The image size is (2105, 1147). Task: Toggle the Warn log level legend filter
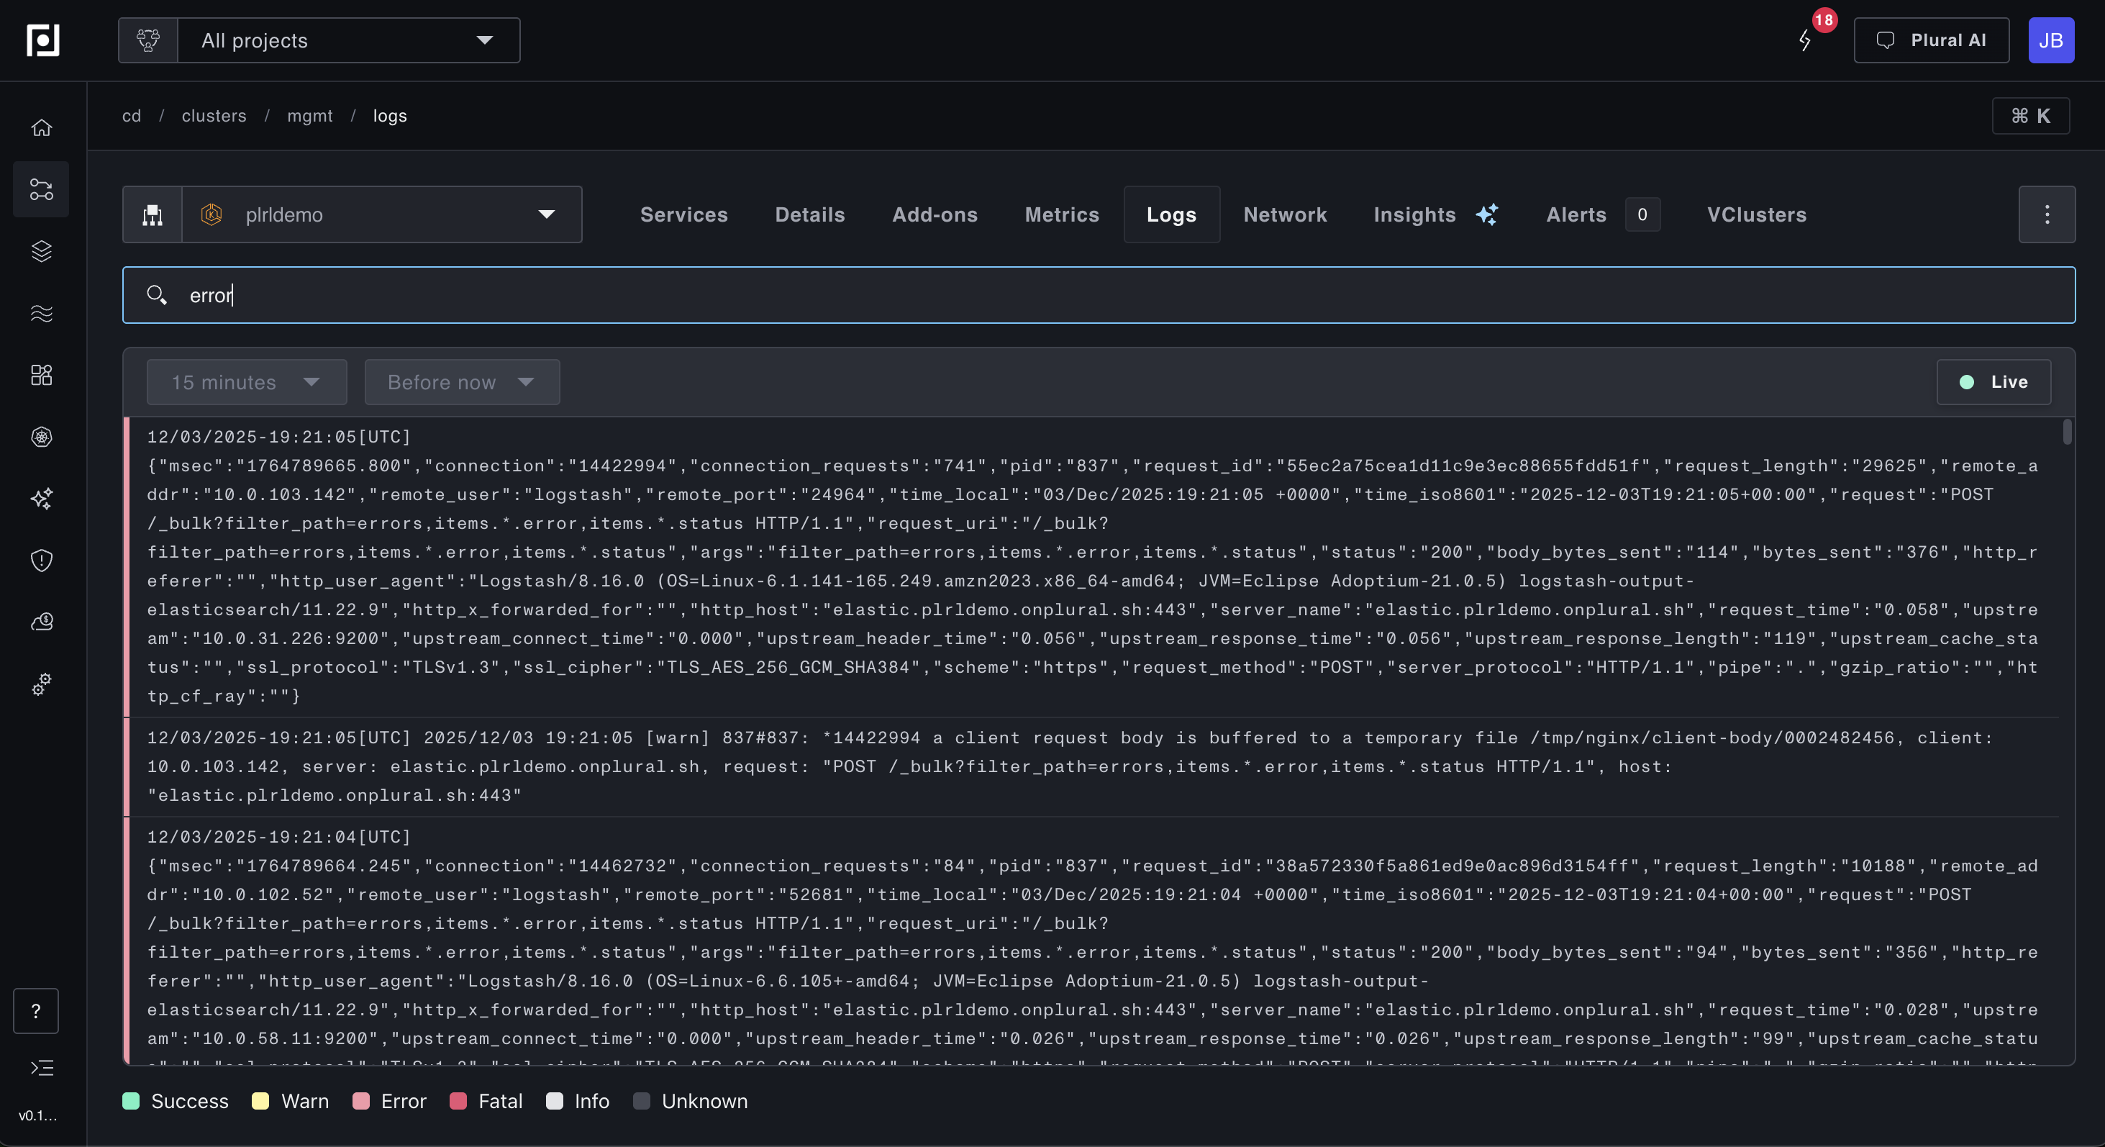click(290, 1101)
